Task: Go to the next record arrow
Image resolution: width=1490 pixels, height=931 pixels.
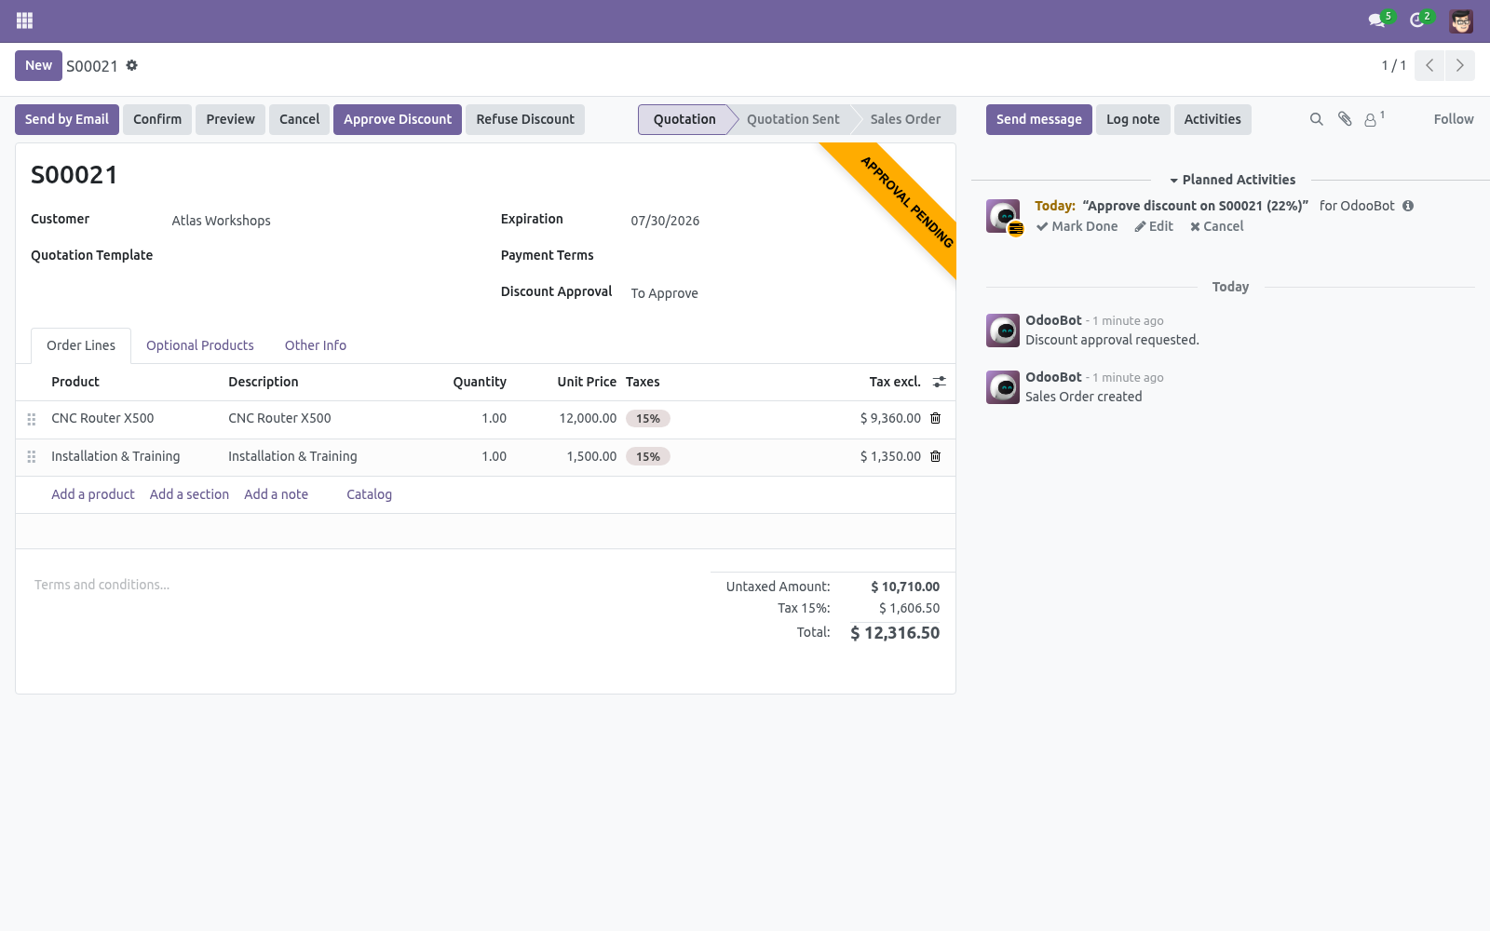Action: click(1460, 65)
